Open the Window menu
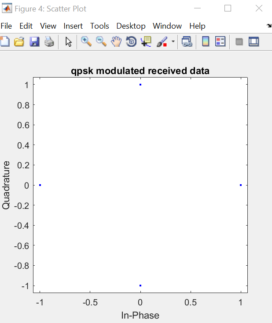Image resolution: width=272 pixels, height=323 pixels. pos(167,26)
